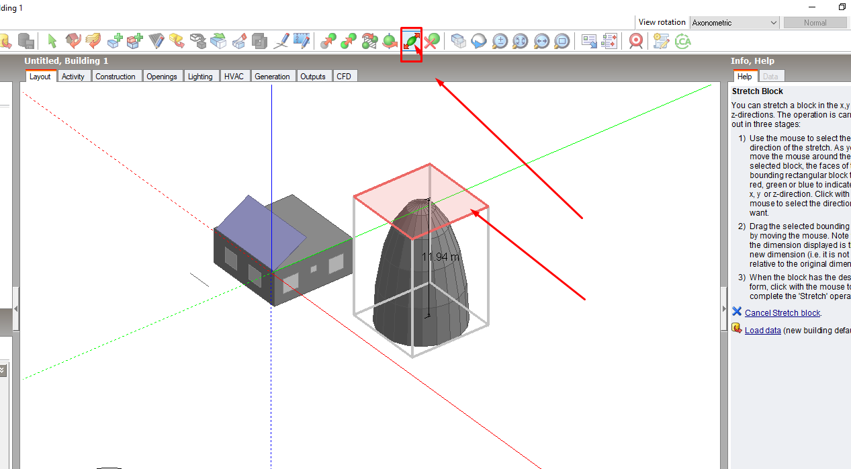This screenshot has height=469, width=851.
Task: Click the Delete selected object red X
Action: [432, 41]
